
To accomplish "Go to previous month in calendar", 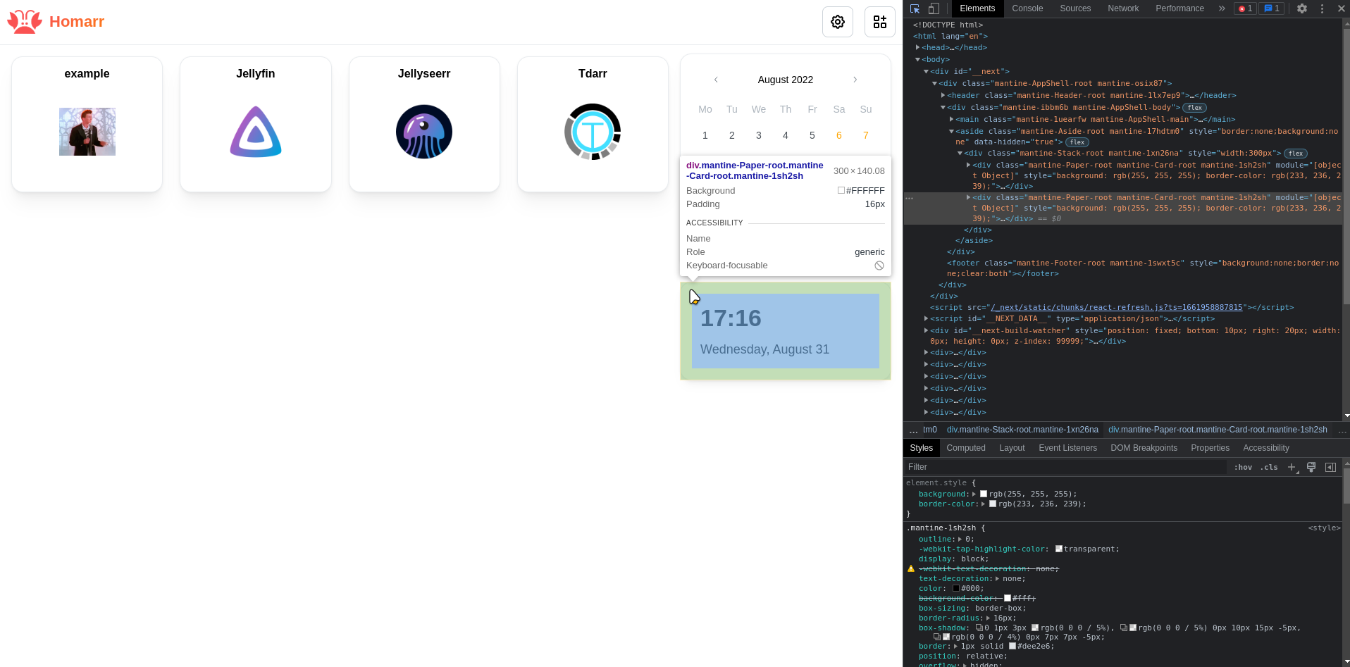I will 716,80.
